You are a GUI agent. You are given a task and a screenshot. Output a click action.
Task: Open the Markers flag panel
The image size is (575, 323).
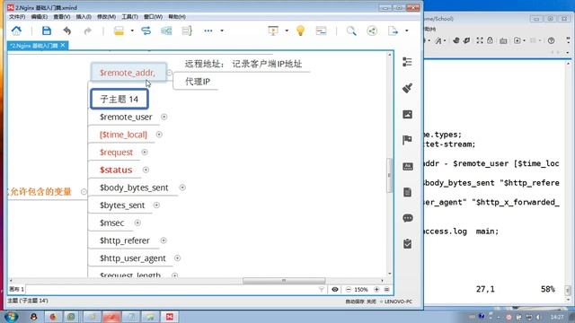pyautogui.click(x=407, y=140)
